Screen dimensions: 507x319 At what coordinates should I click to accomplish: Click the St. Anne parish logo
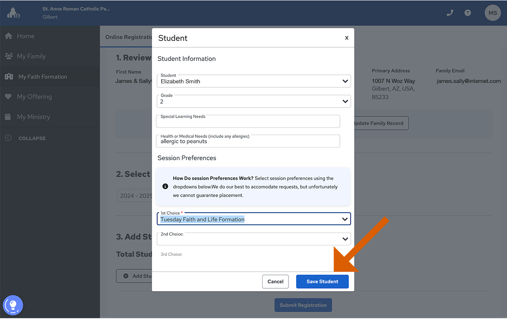13,13
